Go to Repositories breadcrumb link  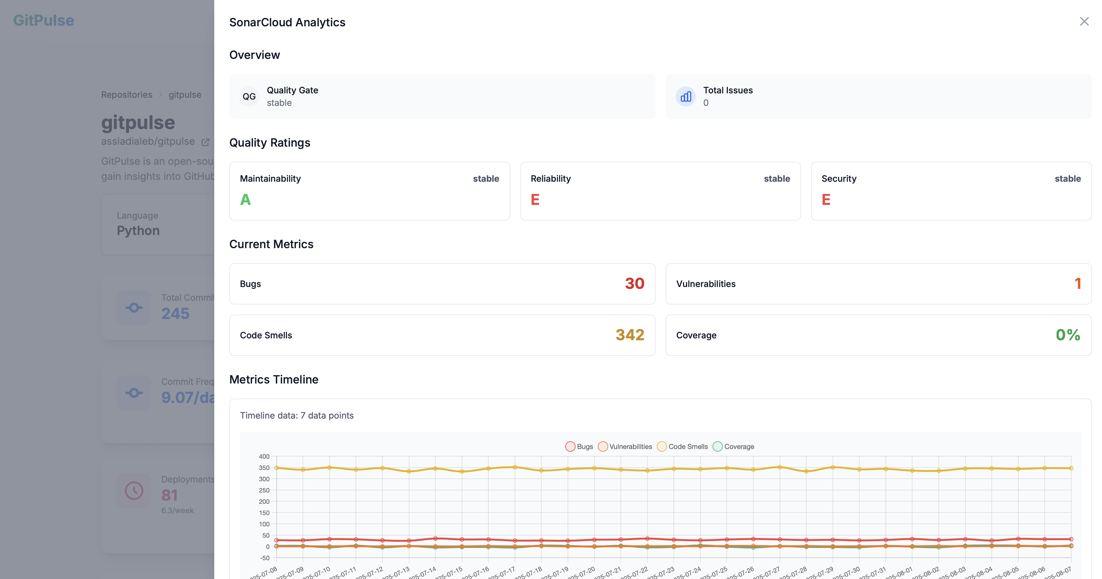(x=127, y=95)
